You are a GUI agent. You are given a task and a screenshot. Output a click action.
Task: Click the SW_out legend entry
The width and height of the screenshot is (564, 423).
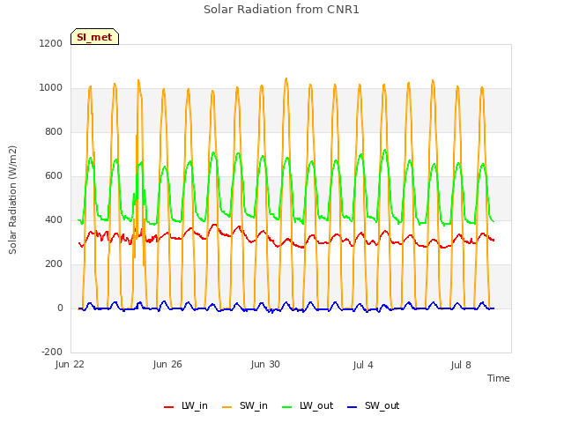[x=373, y=405]
